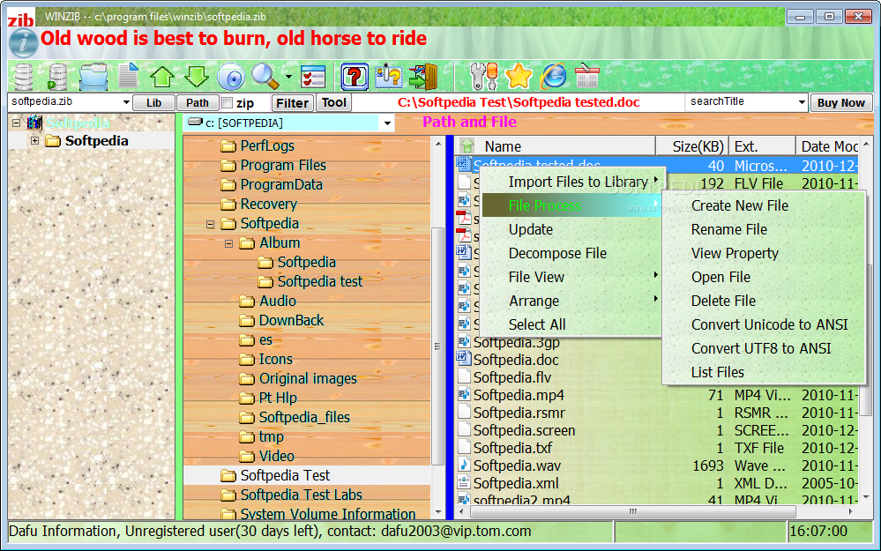Select the Softpedia.xml file row
Image resolution: width=881 pixels, height=551 pixels.
pos(657,483)
